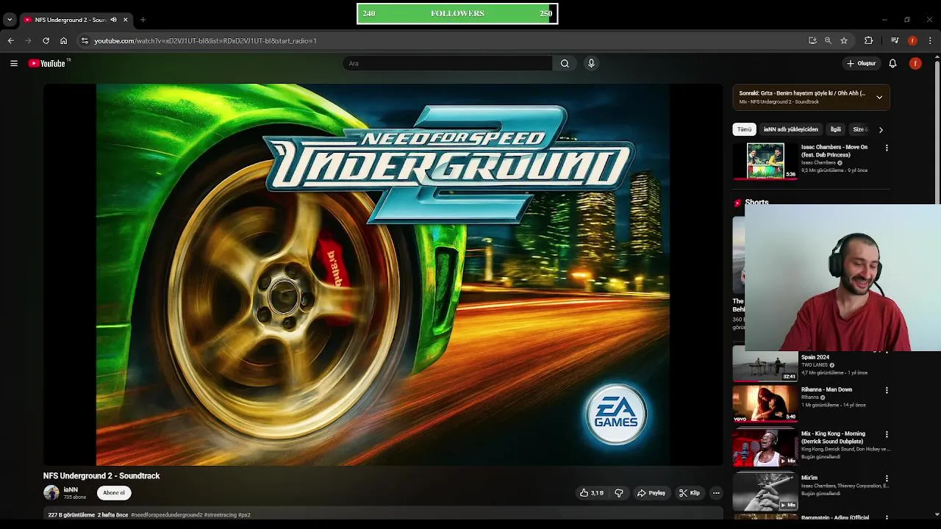This screenshot has width=941, height=529.
Task: Start voice search with the microphone
Action: (591, 63)
